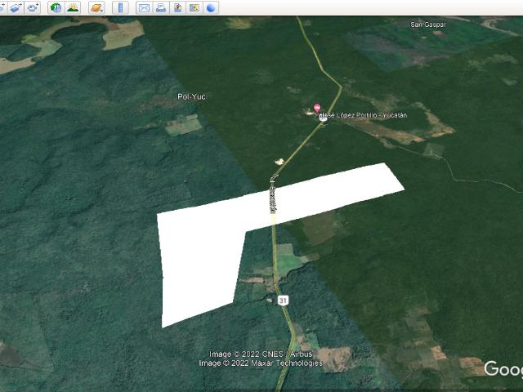The width and height of the screenshot is (523, 392).
Task: Click the blue Earth globe icon
Action: (x=211, y=7)
